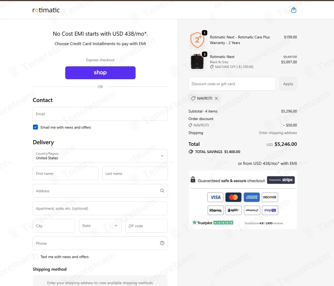334x286 pixels.
Task: Open the shopping bag cart icon
Action: pos(294,10)
